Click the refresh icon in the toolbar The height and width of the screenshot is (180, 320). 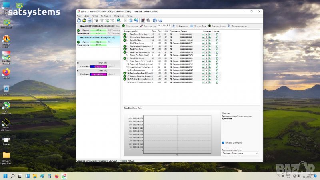[79, 20]
